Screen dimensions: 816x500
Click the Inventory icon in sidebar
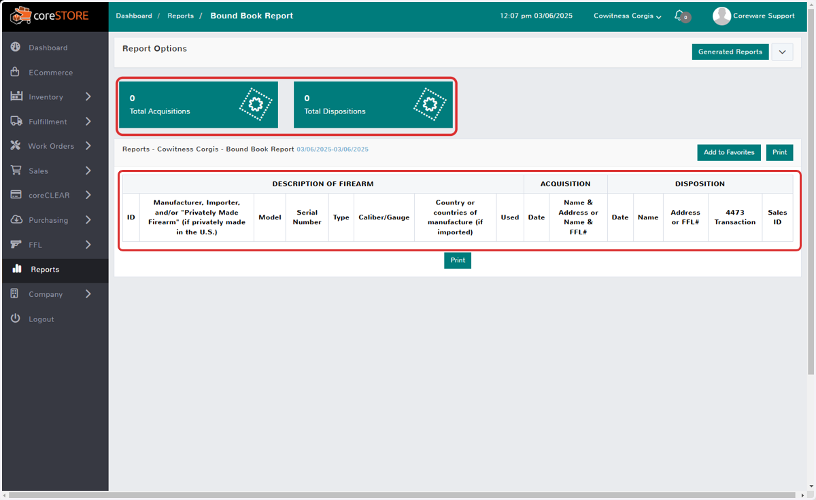(16, 96)
